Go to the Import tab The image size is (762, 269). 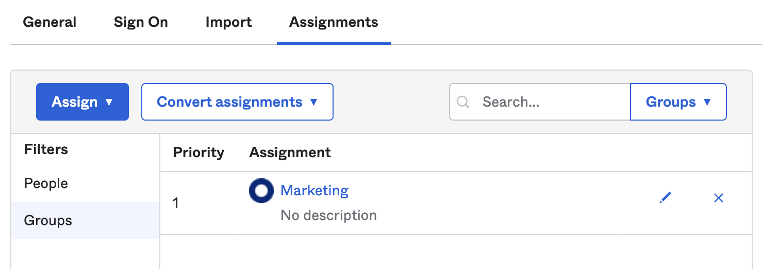click(x=228, y=22)
